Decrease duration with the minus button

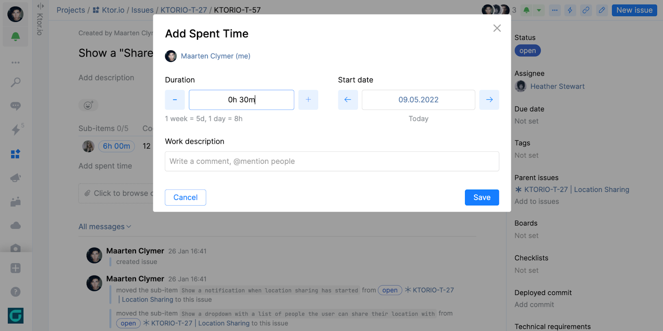[x=175, y=100]
